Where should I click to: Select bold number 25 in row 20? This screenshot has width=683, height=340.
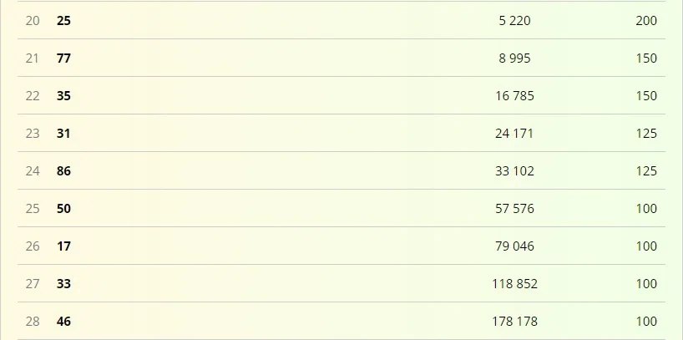63,21
